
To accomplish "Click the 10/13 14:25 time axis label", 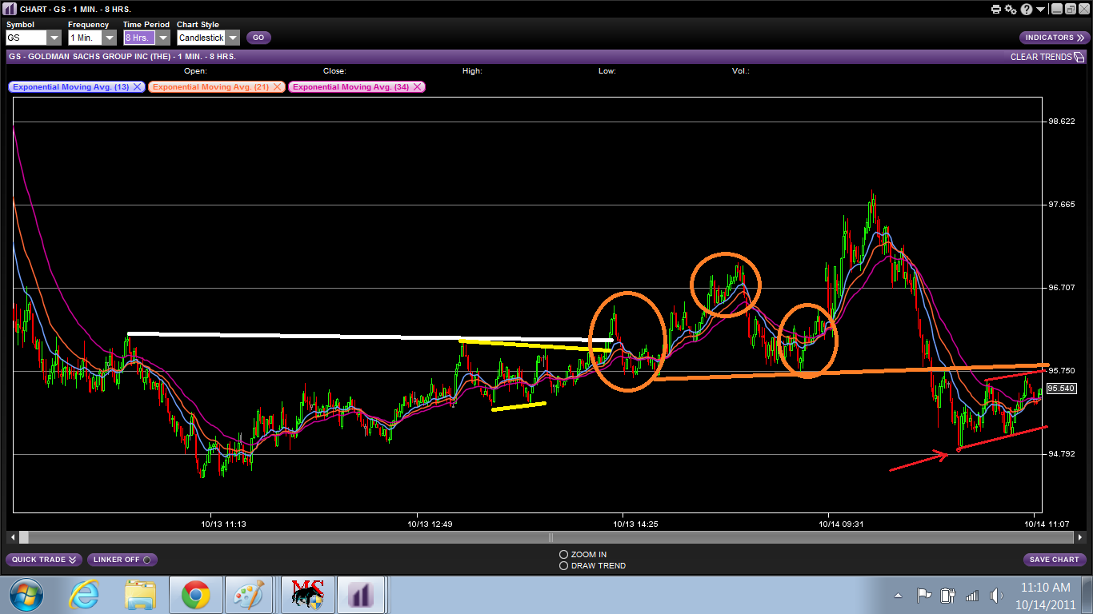I will pos(635,524).
